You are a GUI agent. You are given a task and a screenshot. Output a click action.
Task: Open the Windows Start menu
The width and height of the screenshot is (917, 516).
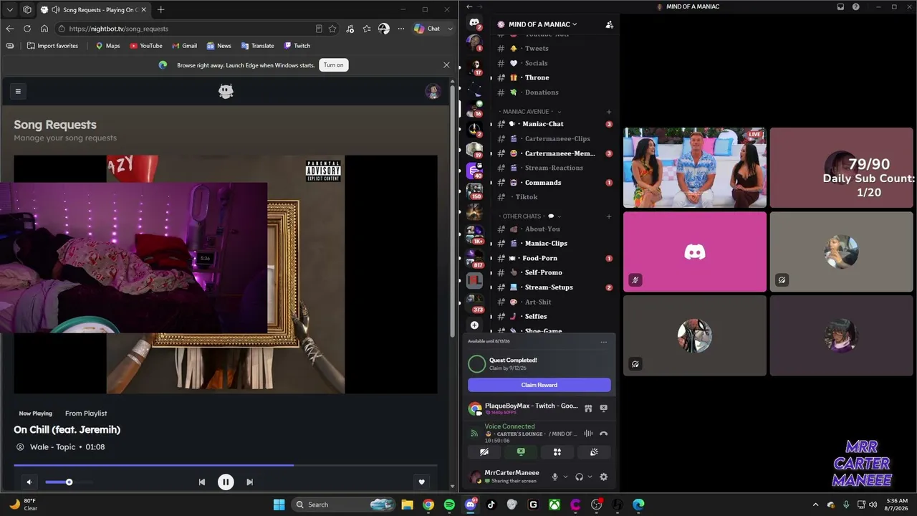click(x=279, y=505)
